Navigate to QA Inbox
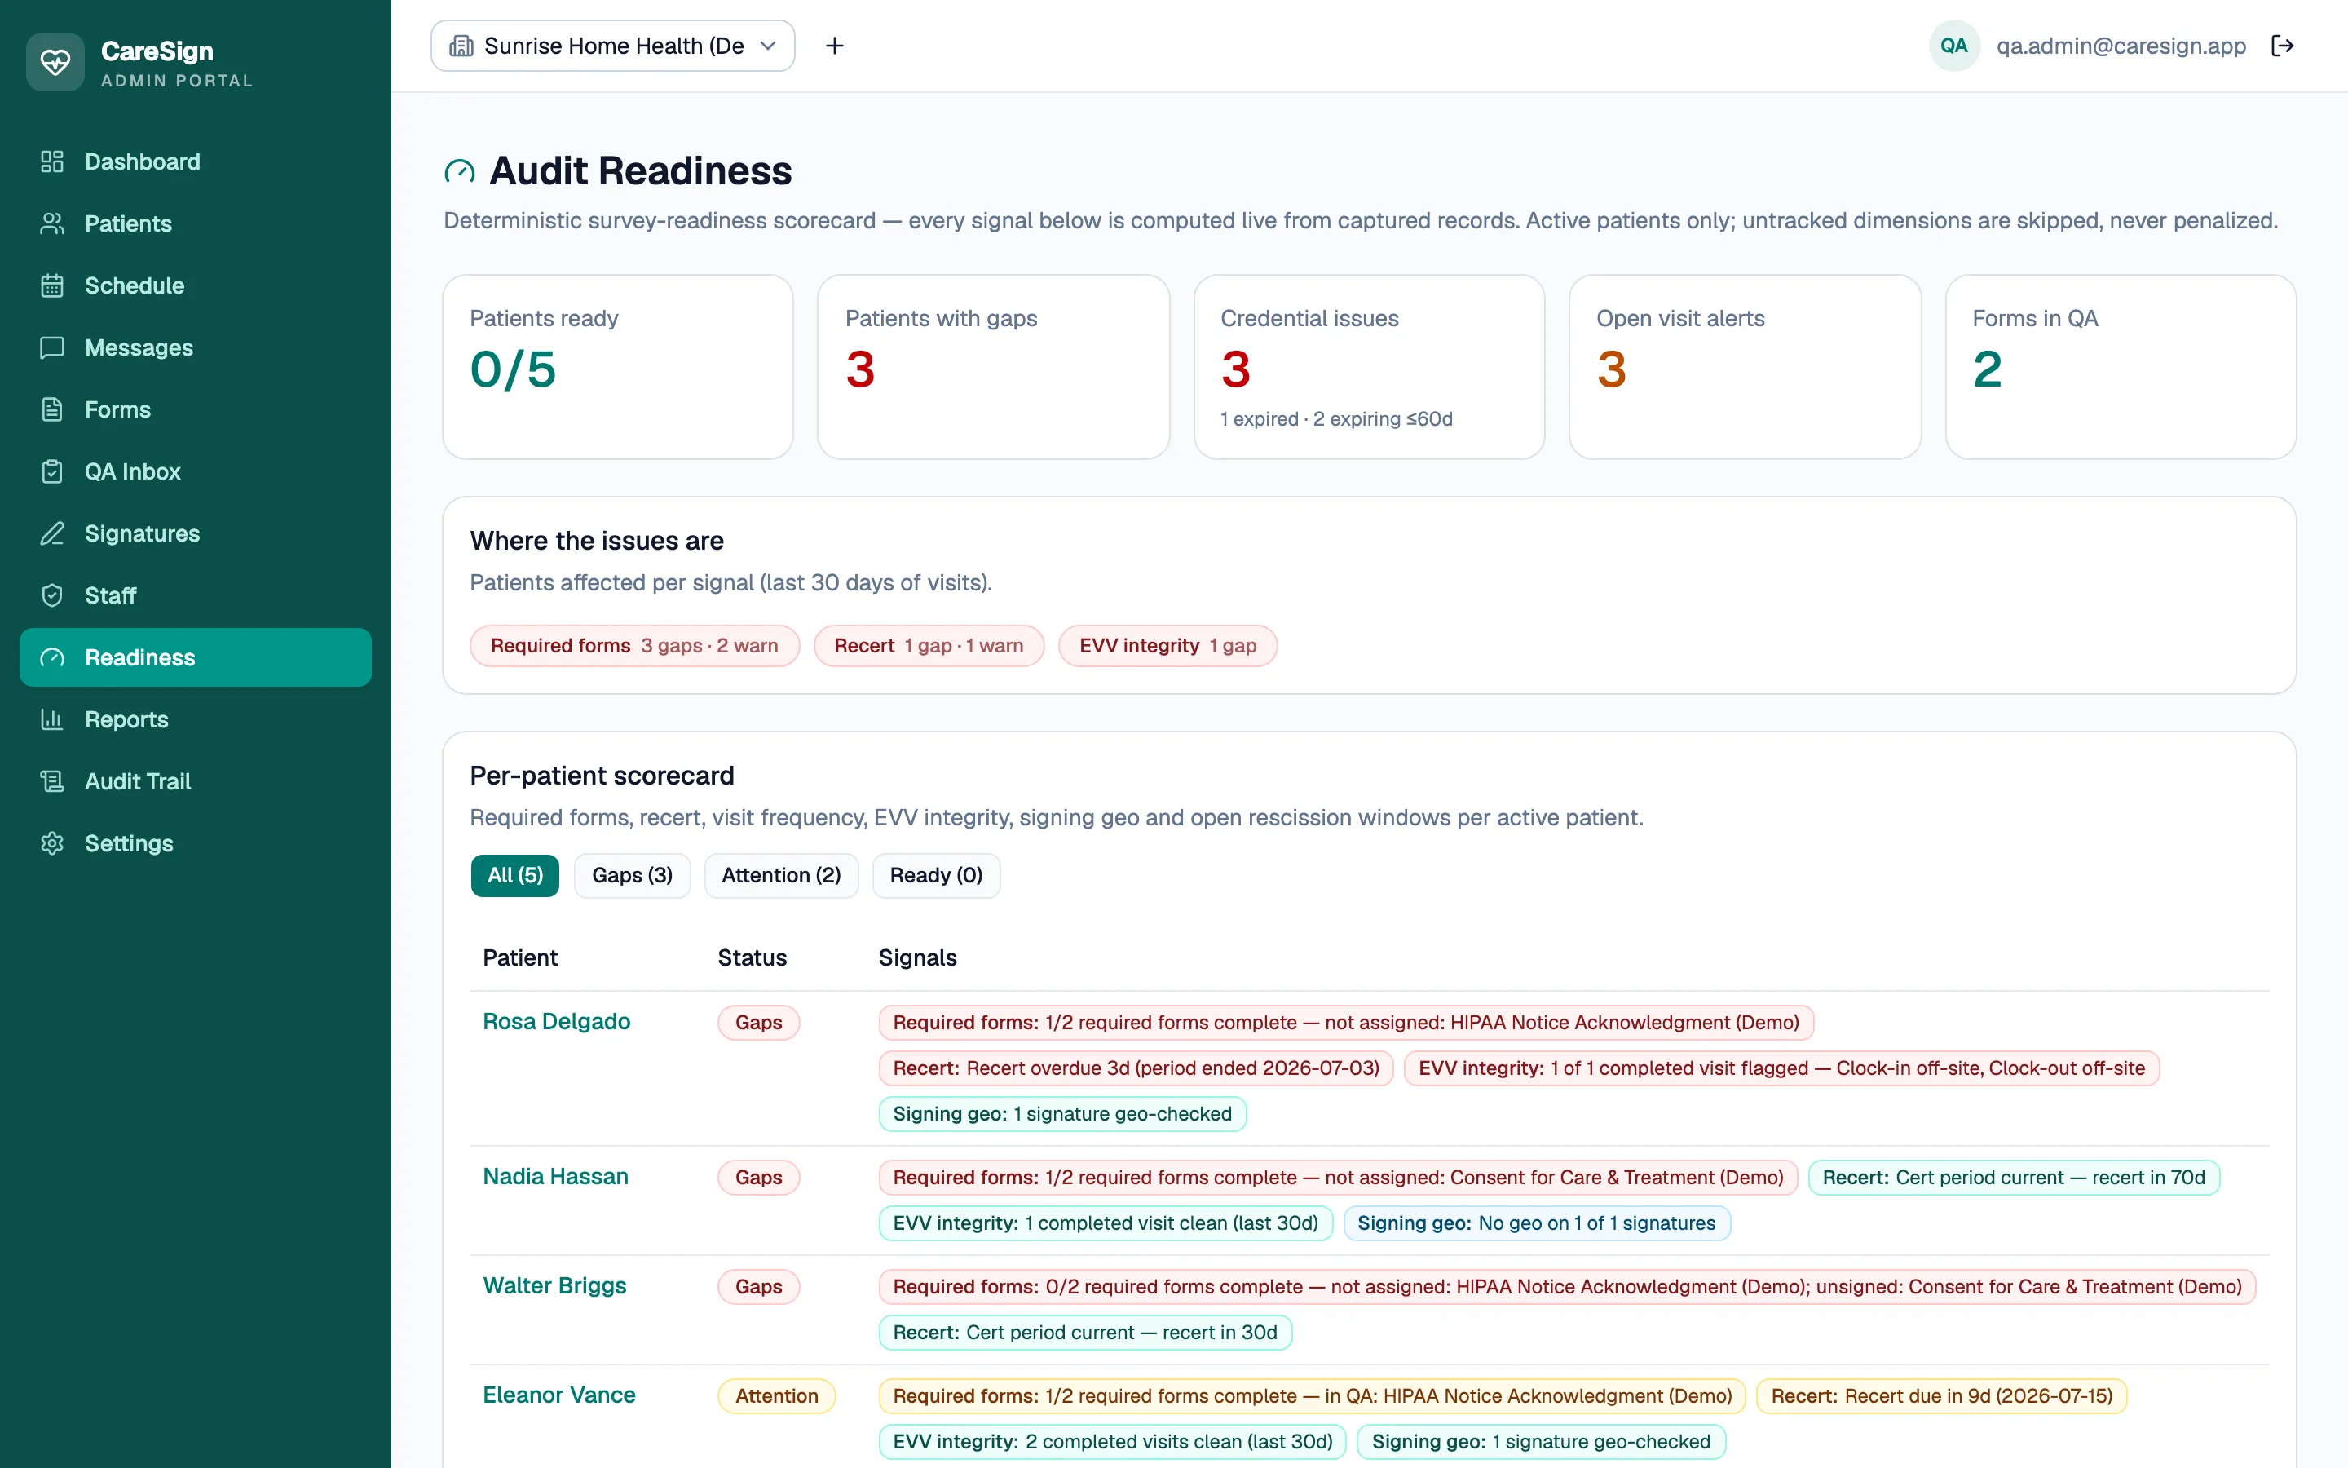This screenshot has height=1468, width=2348. pyautogui.click(x=195, y=472)
